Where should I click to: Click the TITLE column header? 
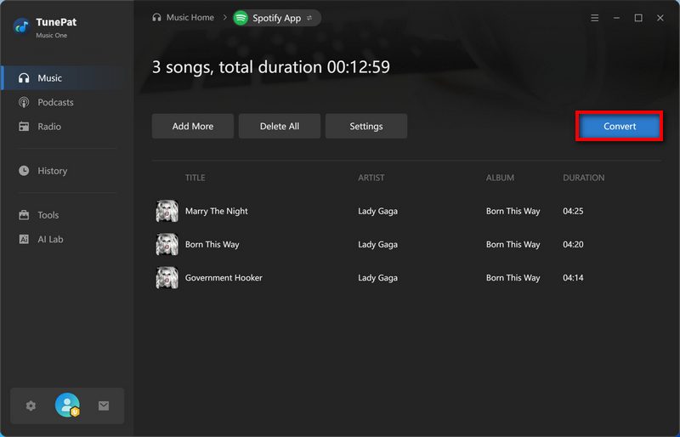[195, 178]
